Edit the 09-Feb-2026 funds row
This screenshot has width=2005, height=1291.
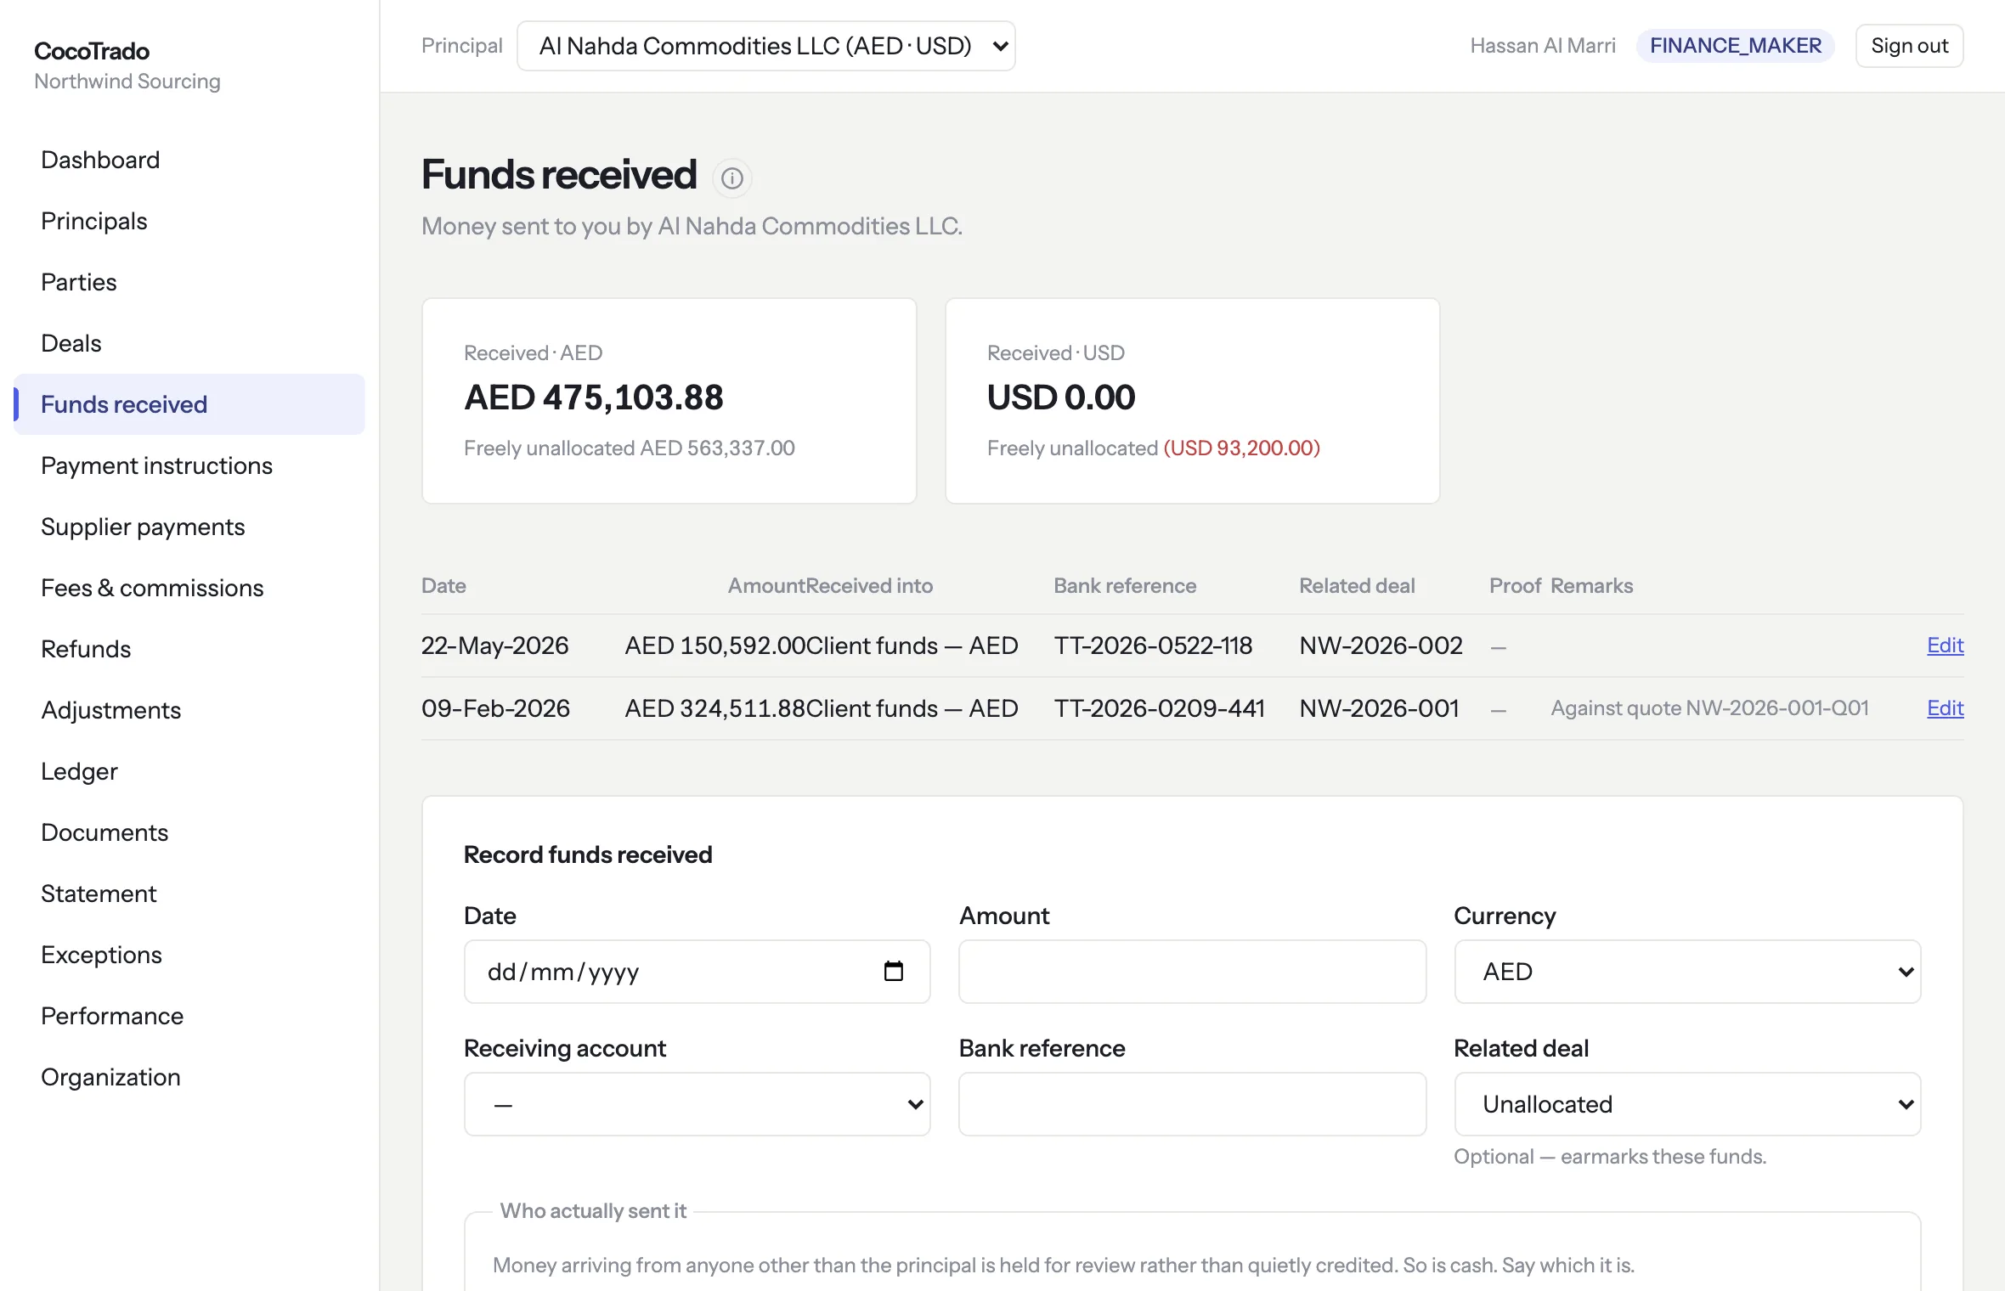[x=1945, y=708]
